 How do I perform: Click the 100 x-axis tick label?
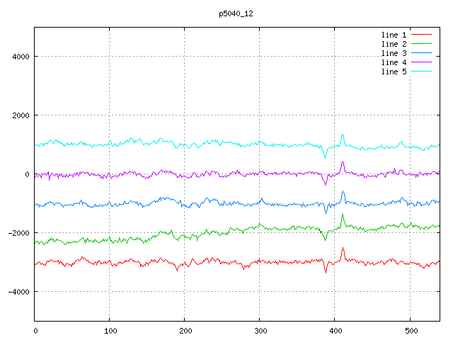tap(110, 330)
